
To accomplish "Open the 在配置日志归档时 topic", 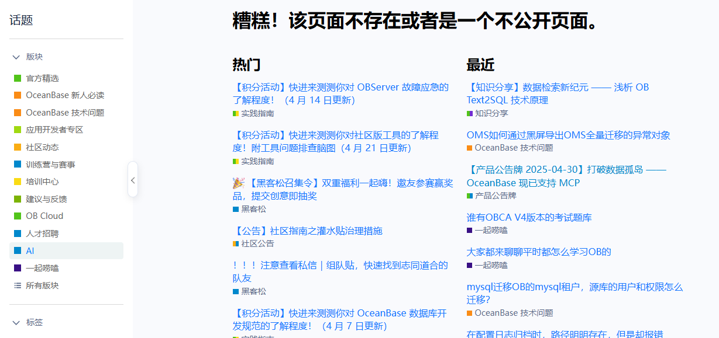I will coord(565,334).
